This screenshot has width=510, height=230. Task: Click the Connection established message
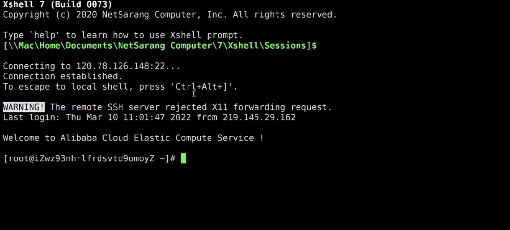pyautogui.click(x=63, y=76)
